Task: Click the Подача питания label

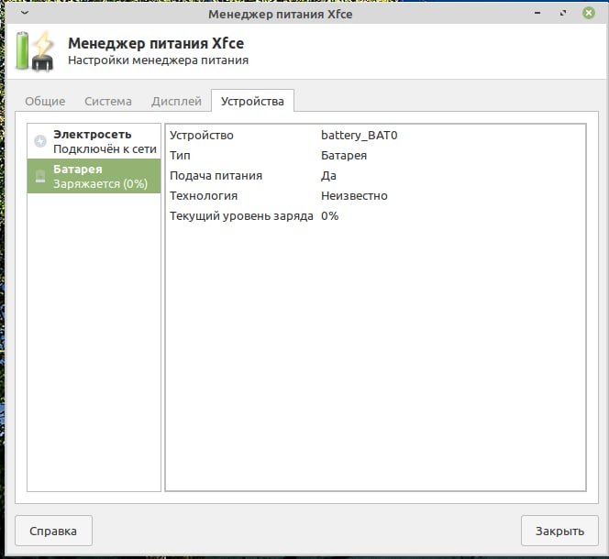Action: tap(216, 176)
